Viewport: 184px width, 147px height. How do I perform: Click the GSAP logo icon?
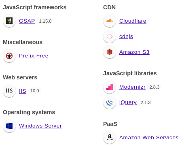pos(9,21)
